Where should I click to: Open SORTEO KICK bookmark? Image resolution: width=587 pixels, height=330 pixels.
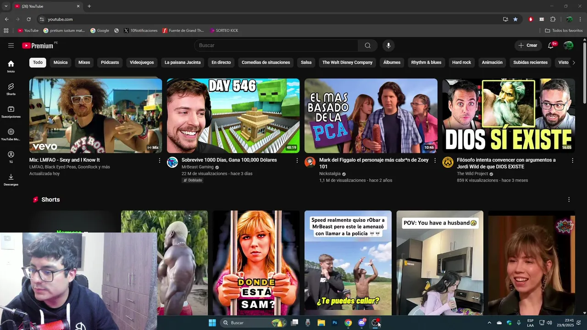[x=224, y=31]
